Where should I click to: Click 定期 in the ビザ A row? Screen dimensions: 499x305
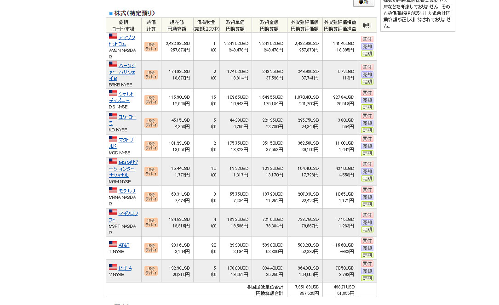(367, 278)
